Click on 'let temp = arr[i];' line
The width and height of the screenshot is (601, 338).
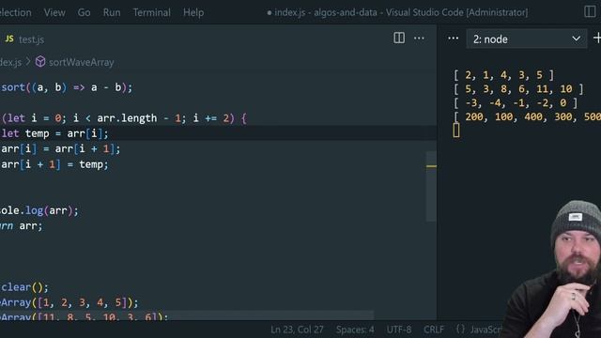(x=54, y=133)
